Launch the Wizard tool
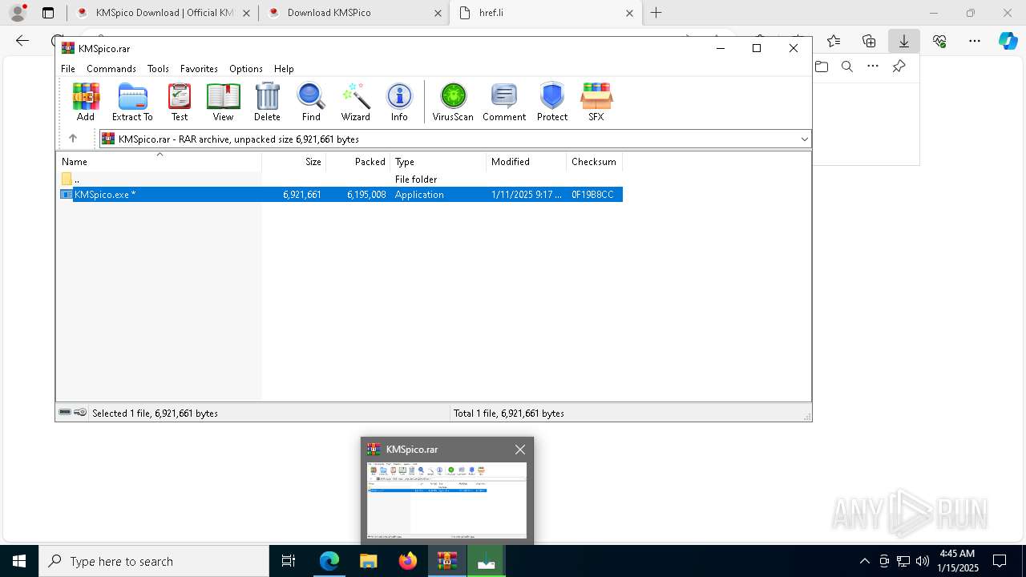Viewport: 1026px width, 577px height. (356, 102)
